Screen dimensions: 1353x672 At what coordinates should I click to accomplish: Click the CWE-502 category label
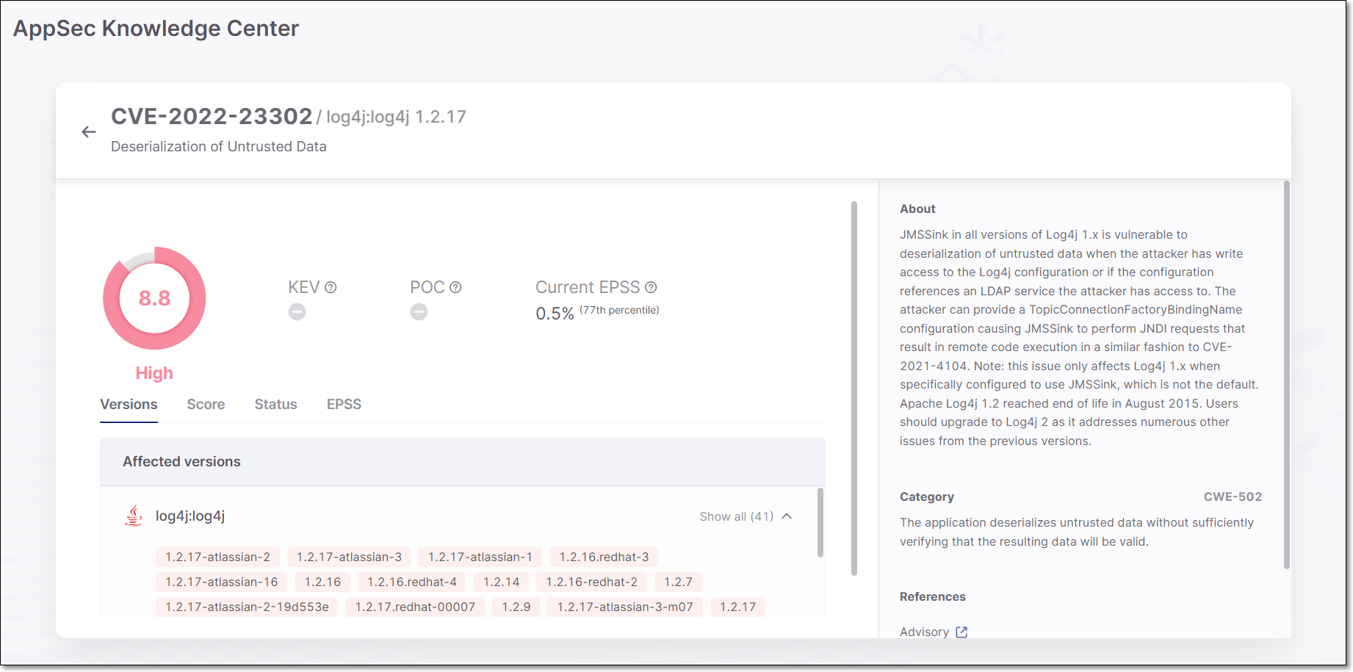click(x=1232, y=496)
